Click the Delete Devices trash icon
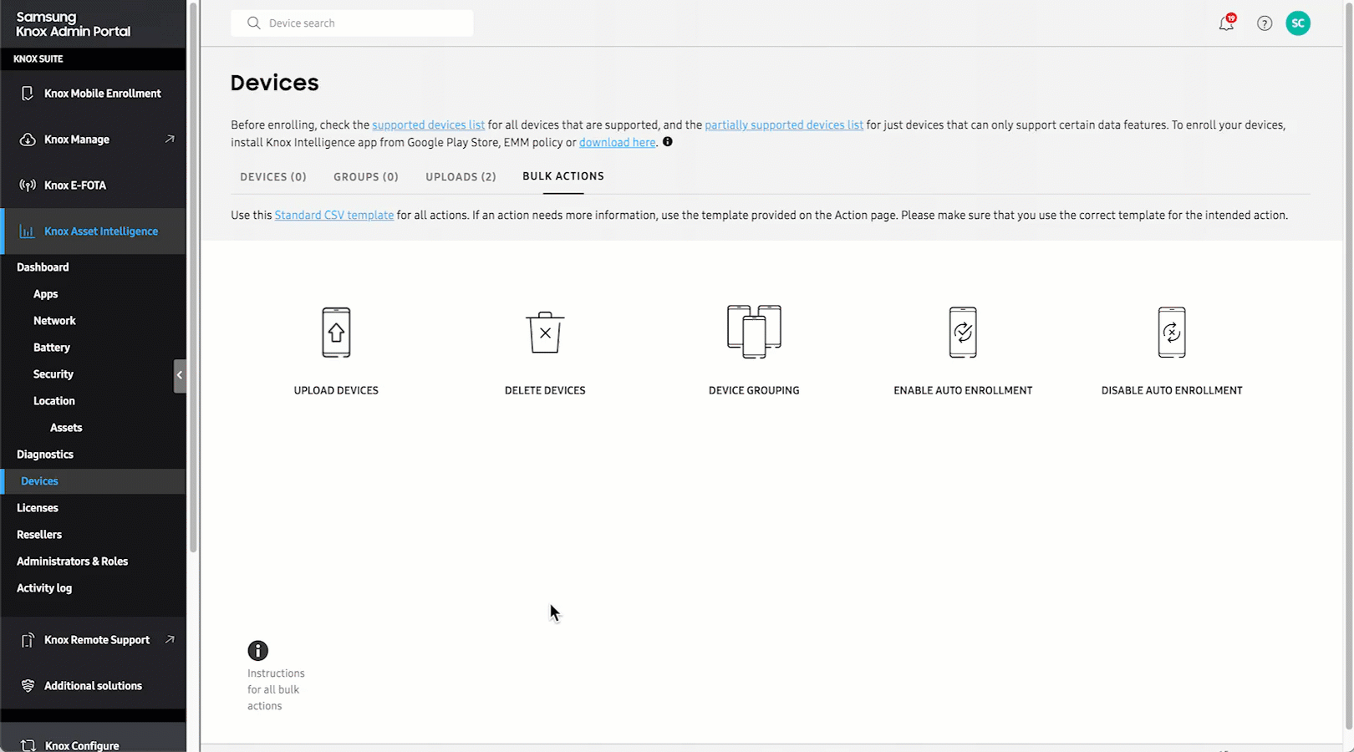Image resolution: width=1354 pixels, height=752 pixels. pyautogui.click(x=545, y=333)
